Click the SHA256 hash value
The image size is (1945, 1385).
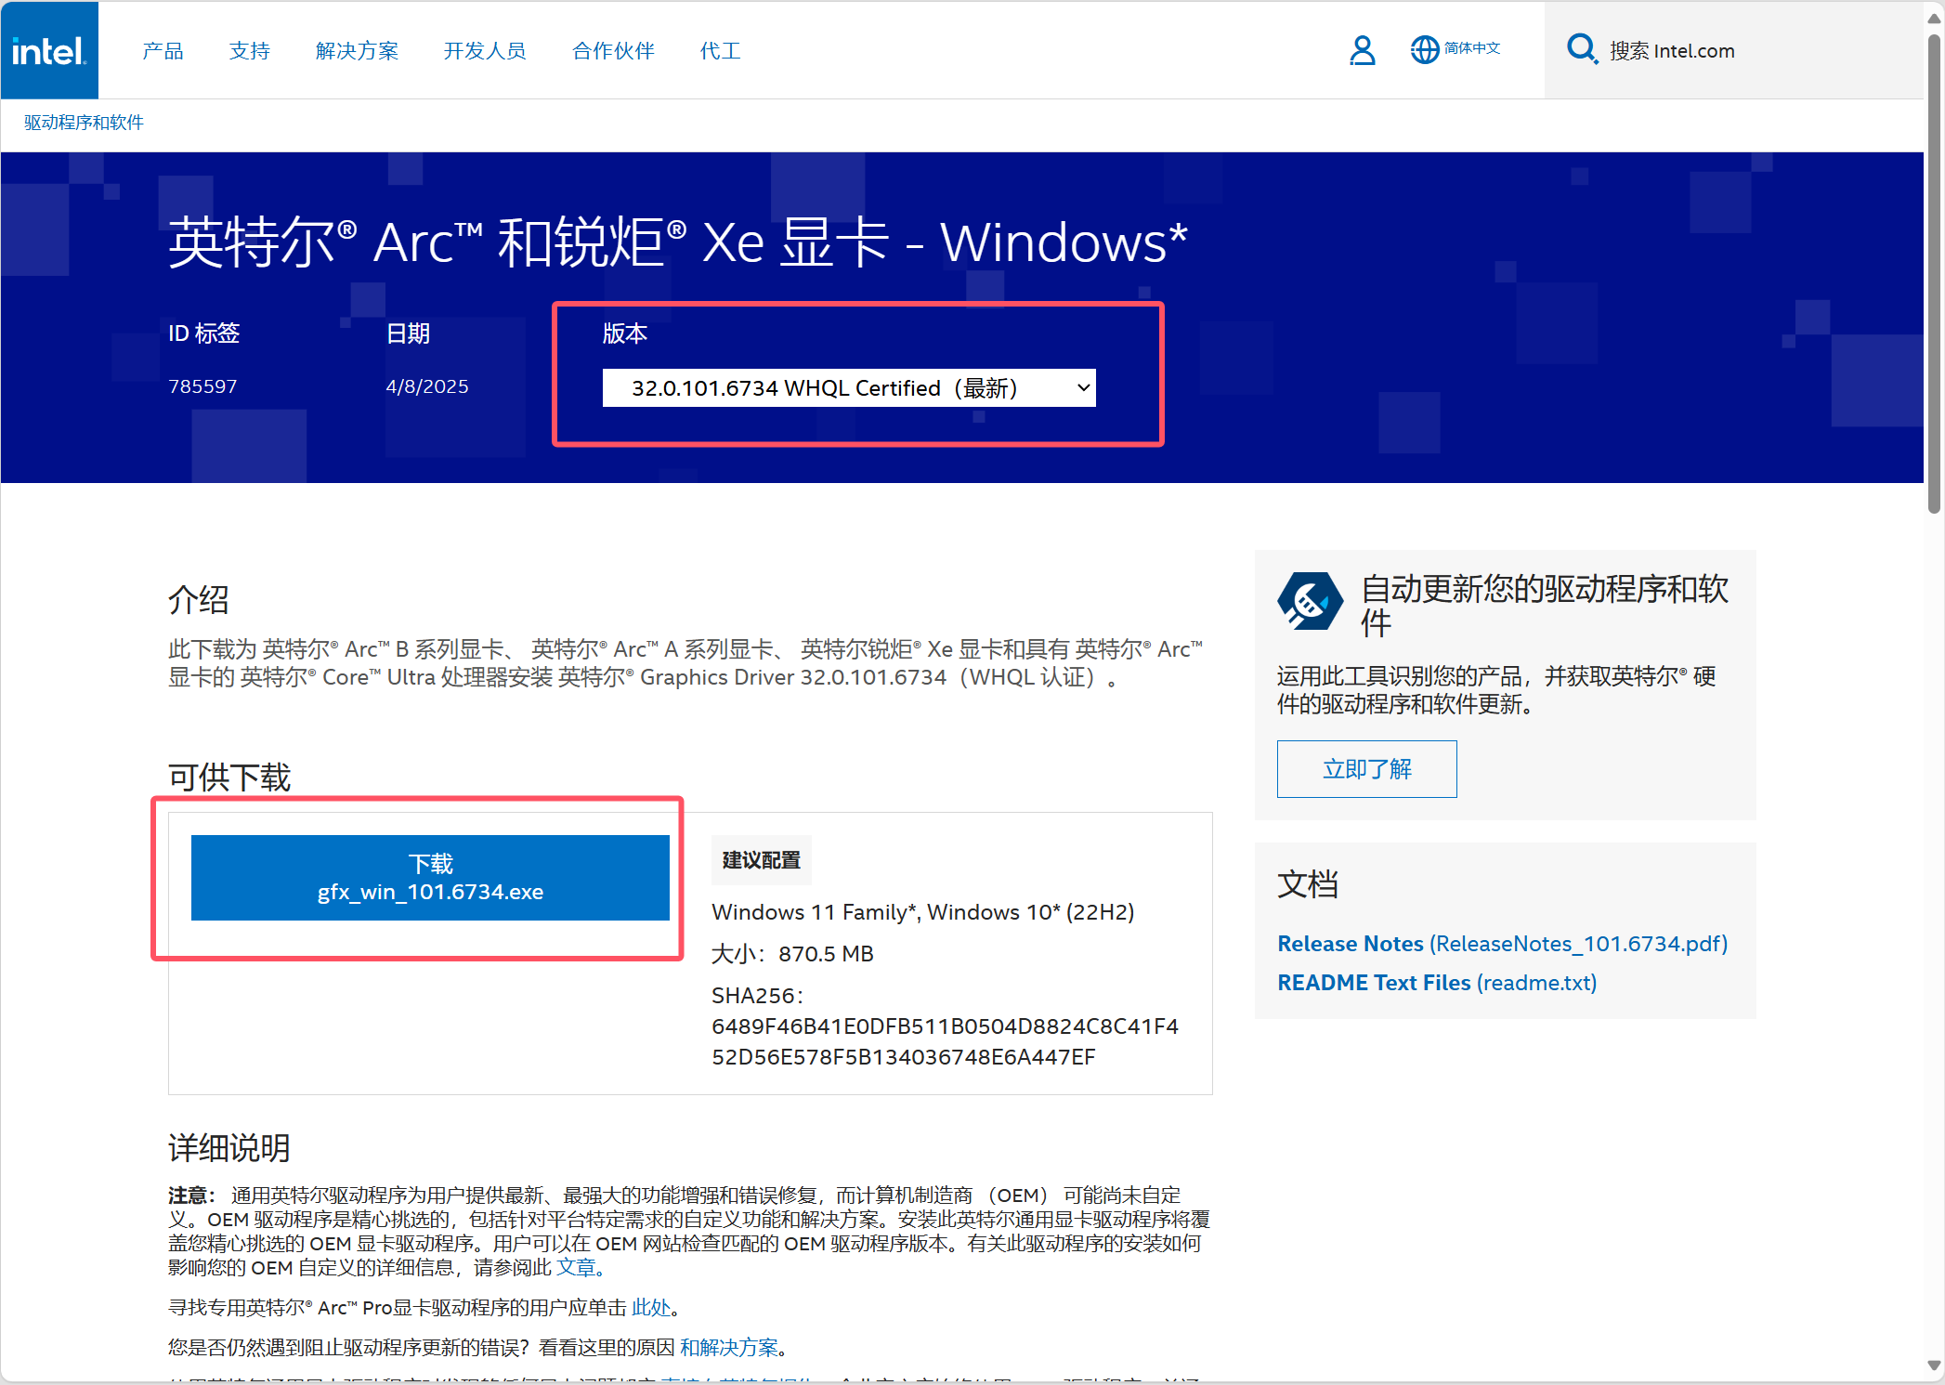945,1041
